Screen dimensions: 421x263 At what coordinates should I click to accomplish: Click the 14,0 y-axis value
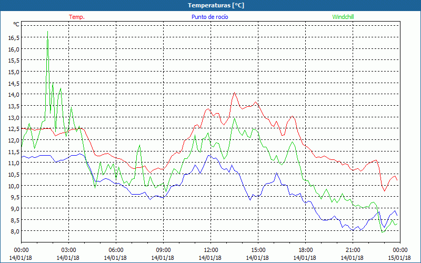click(14, 95)
